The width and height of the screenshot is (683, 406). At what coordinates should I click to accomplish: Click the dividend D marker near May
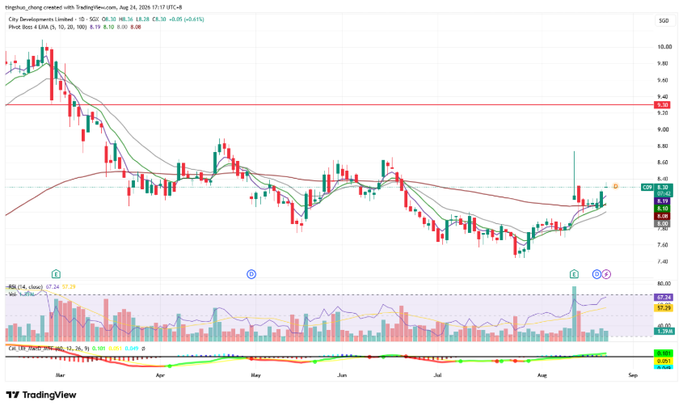(251, 274)
